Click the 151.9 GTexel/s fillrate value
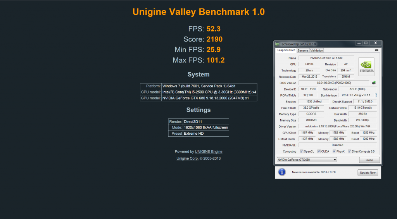Viewport: 397px width, 219px height. [362, 108]
